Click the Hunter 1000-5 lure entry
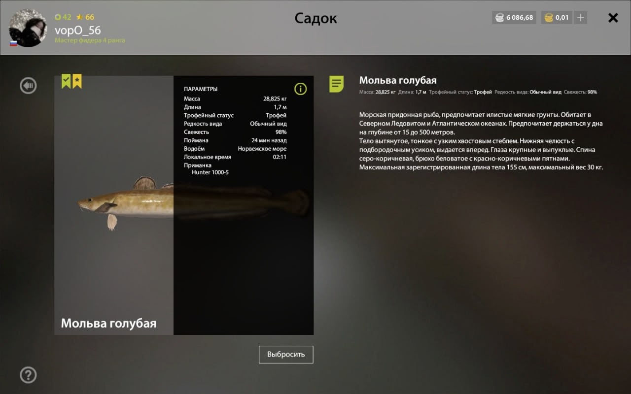The height and width of the screenshot is (394, 631). pos(210,172)
